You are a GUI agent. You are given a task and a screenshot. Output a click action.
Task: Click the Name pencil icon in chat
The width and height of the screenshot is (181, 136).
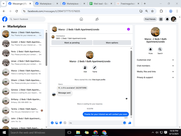(x=94, y=67)
